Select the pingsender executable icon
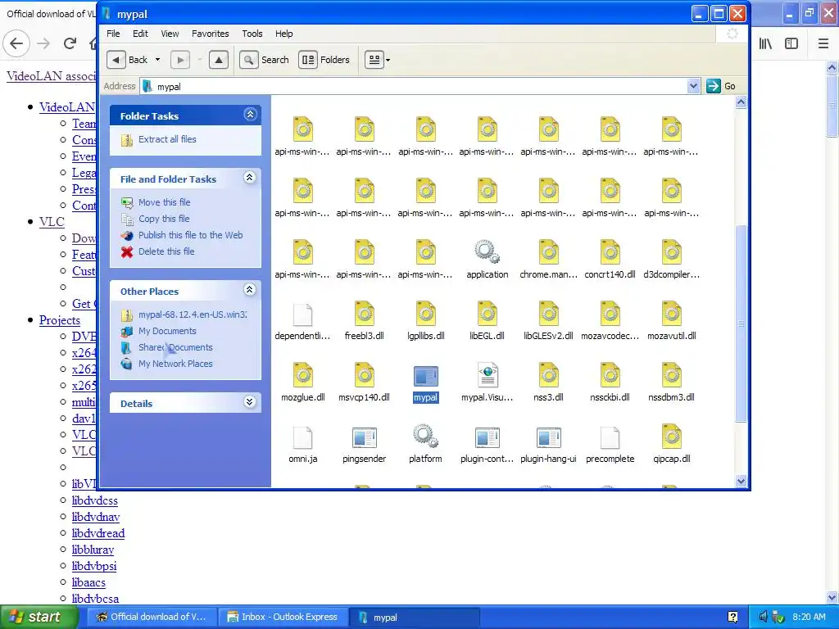 364,437
